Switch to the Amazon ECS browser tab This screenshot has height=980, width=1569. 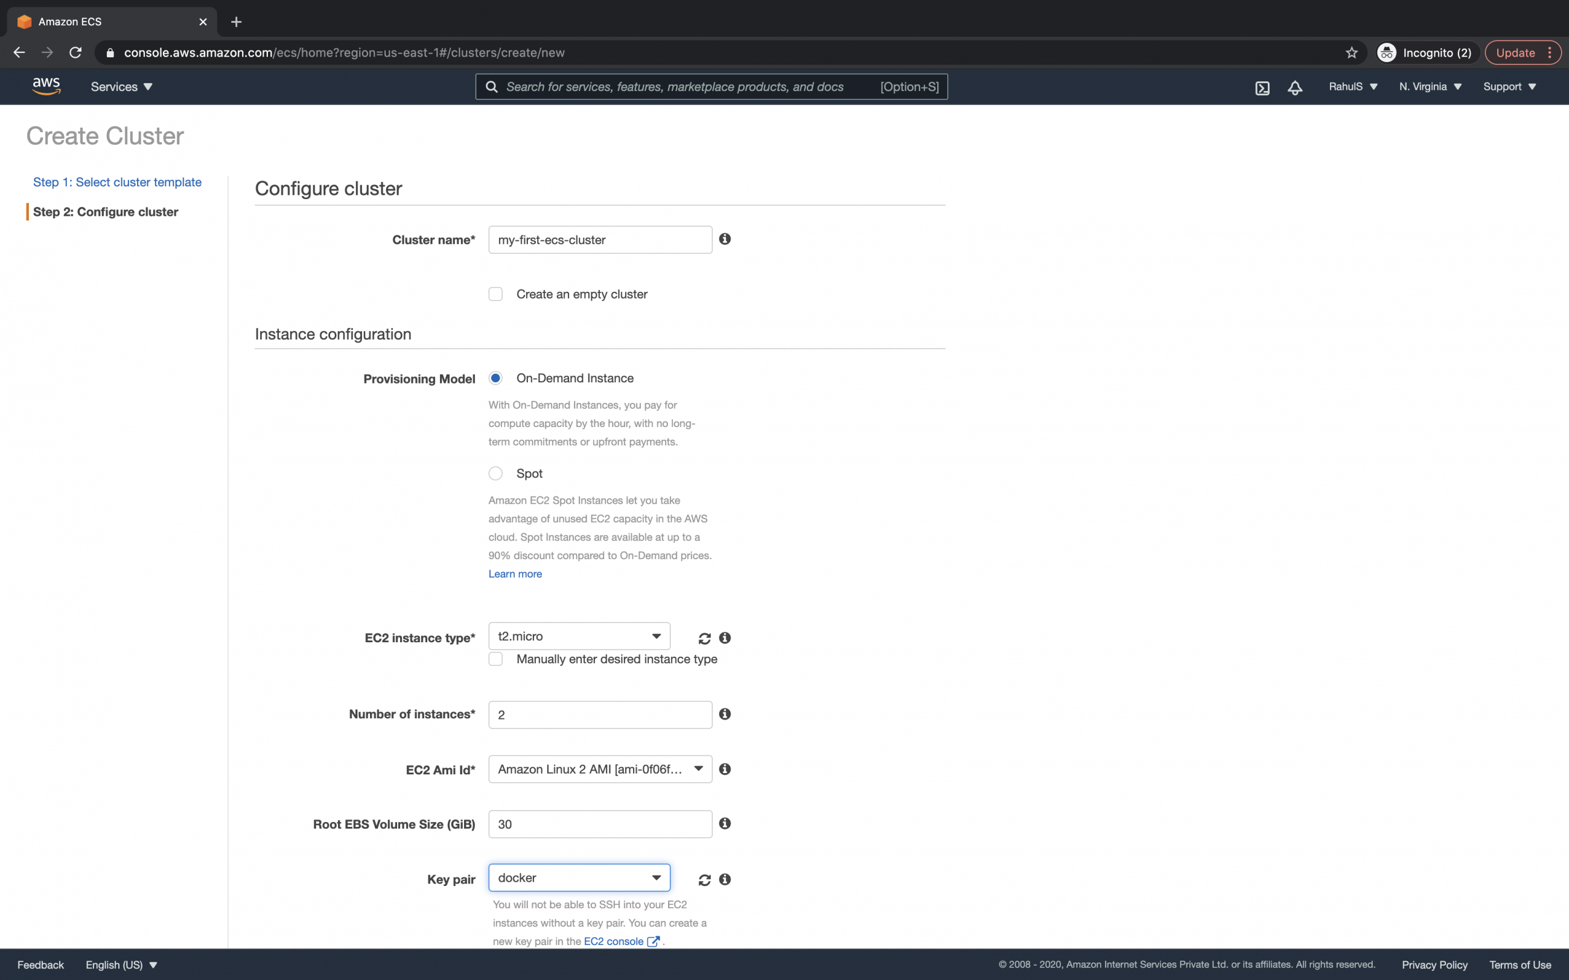point(69,21)
